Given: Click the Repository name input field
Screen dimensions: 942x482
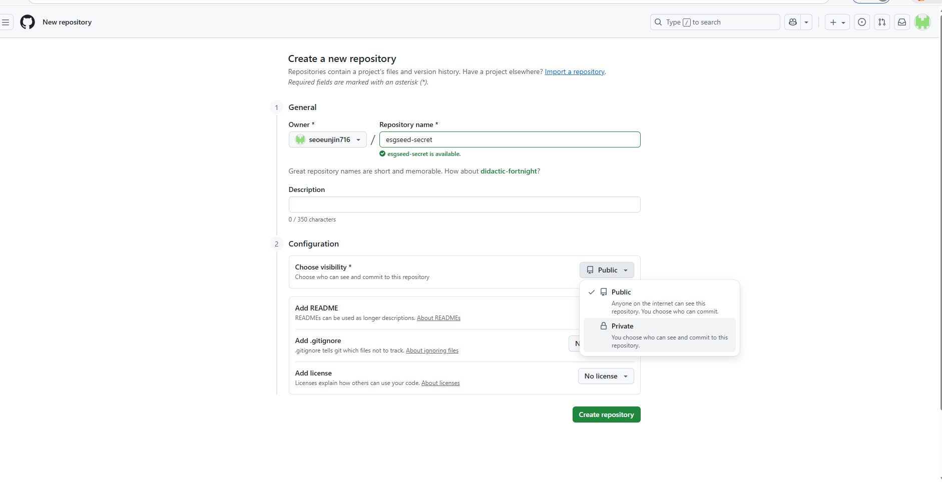Looking at the screenshot, I should (510, 139).
